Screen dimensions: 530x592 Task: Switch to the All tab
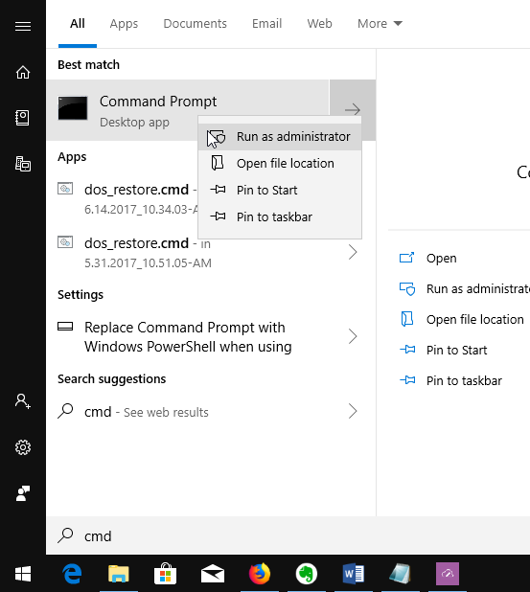tap(78, 24)
